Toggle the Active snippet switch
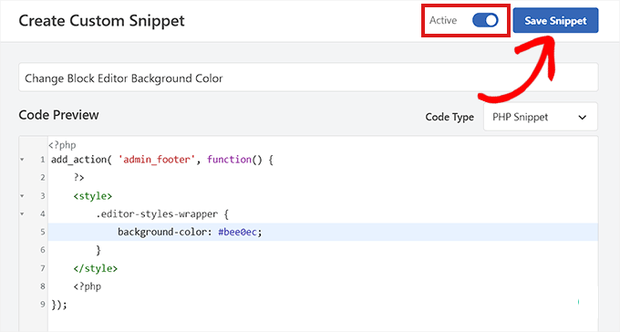Image resolution: width=620 pixels, height=332 pixels. tap(485, 20)
